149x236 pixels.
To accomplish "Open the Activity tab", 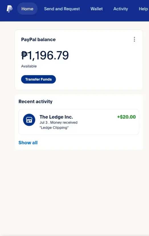I will point(121,9).
